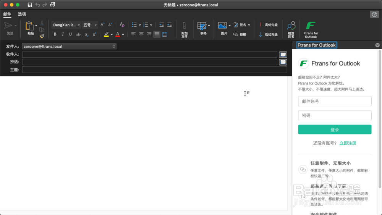Click the 密码 password input
Screen dimensions: 382x215
click(335, 115)
